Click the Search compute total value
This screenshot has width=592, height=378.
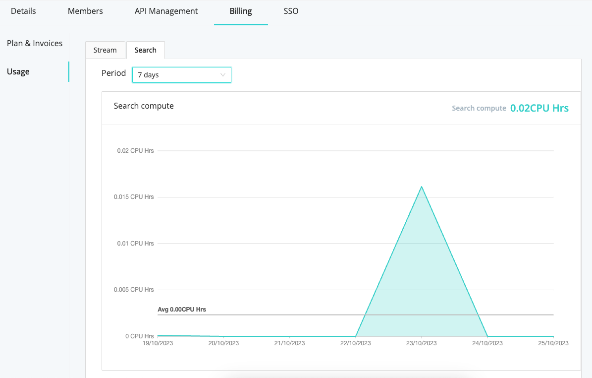(539, 108)
